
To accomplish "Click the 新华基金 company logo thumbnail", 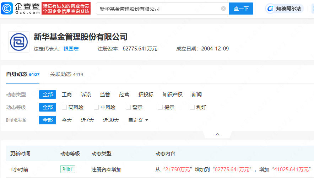I will click(x=19, y=42).
